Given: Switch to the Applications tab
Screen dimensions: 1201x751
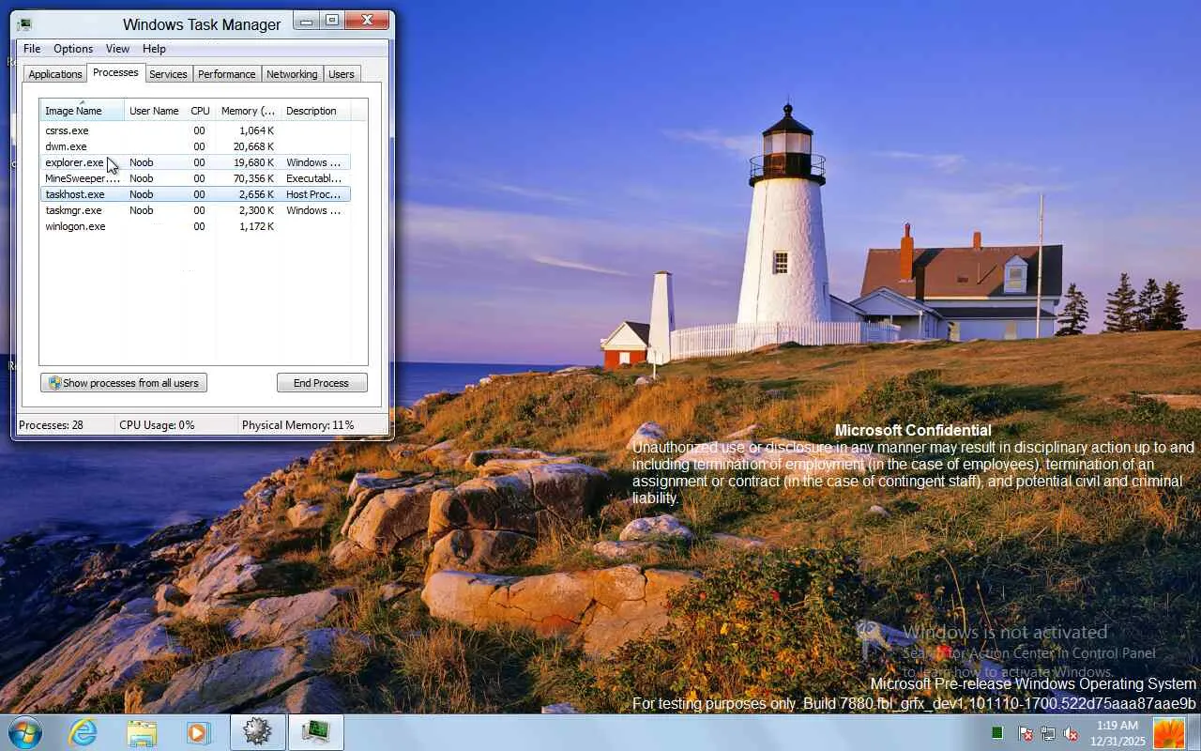Looking at the screenshot, I should pos(55,74).
